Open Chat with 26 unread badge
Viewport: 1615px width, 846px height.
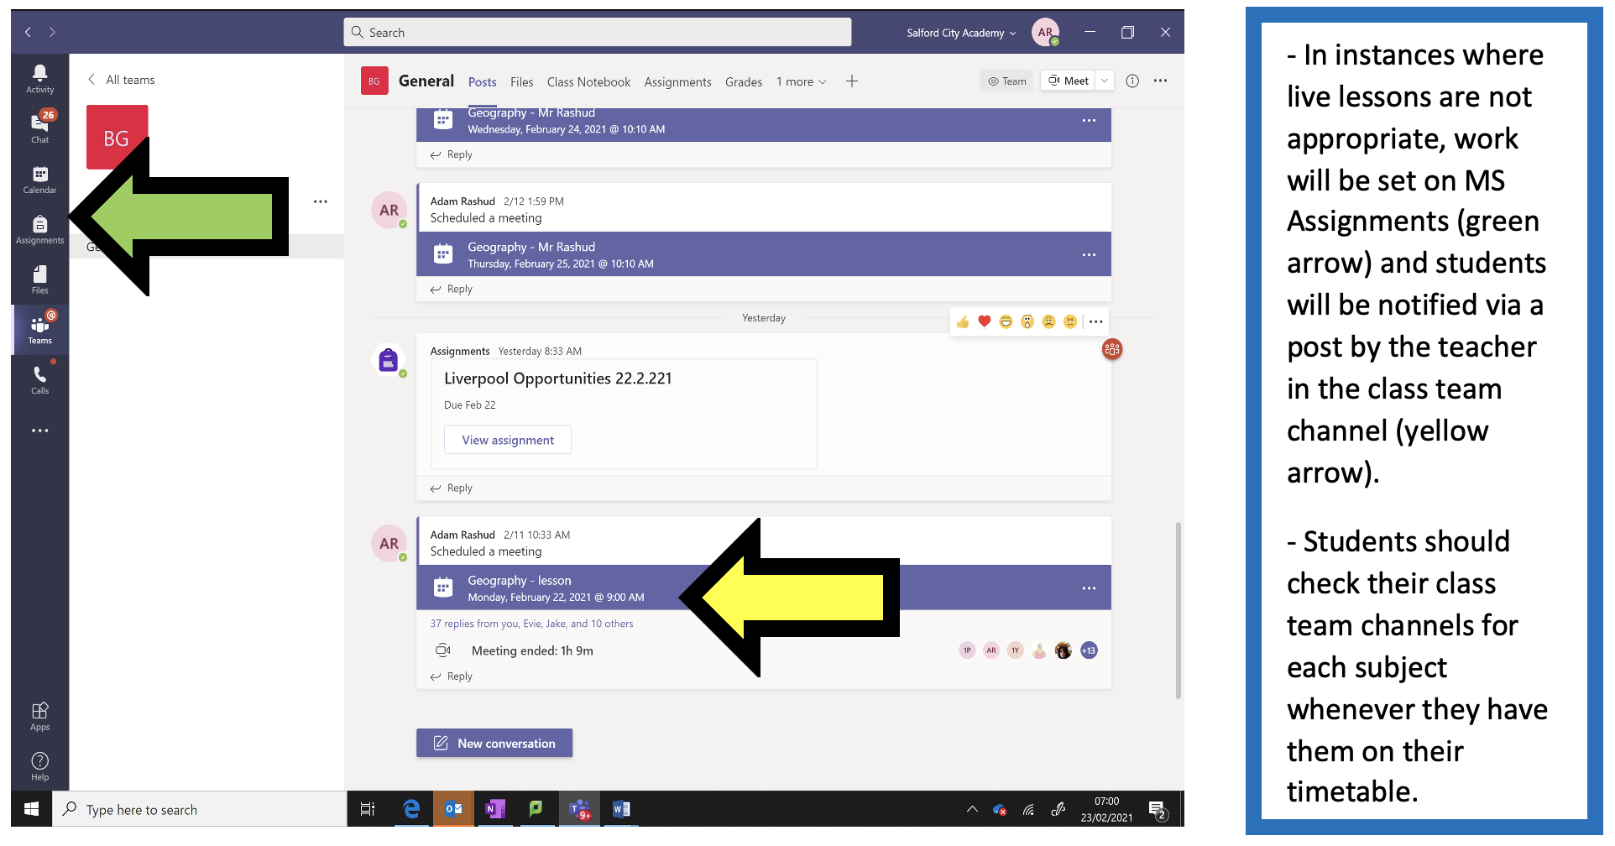pyautogui.click(x=39, y=128)
